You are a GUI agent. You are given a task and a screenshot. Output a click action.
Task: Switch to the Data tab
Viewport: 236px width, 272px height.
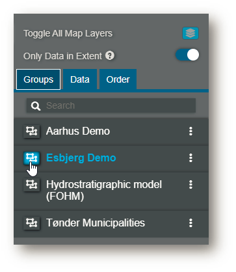pos(80,79)
